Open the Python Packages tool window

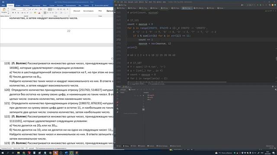162,146
